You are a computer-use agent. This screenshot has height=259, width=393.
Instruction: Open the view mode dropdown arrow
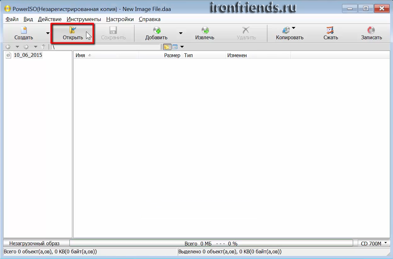click(x=182, y=47)
